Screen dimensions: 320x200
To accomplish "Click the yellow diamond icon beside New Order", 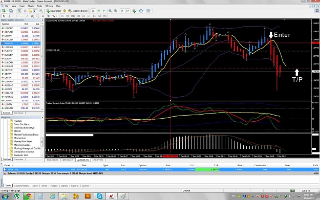I will coord(65,11).
